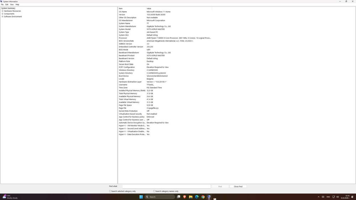356x200 pixels.
Task: Click the 'Microsoft Windows 11 Home' value
Action: pyautogui.click(x=158, y=12)
